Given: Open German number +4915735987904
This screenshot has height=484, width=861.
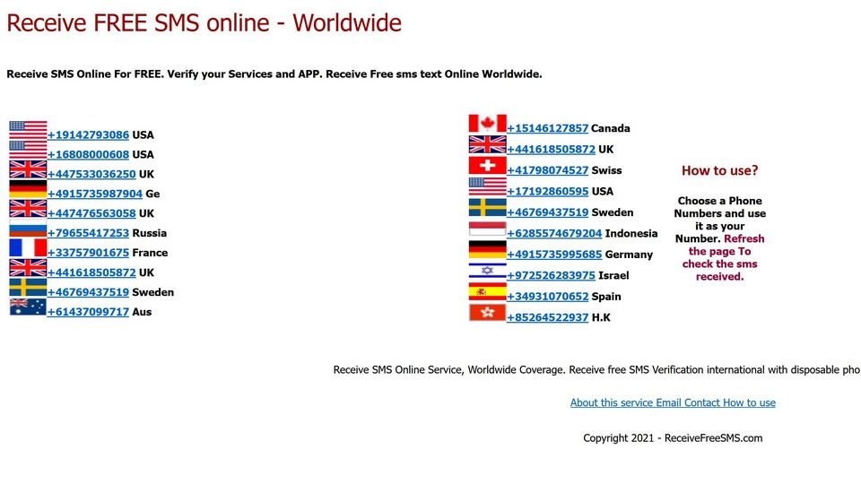Looking at the screenshot, I should click(x=95, y=194).
